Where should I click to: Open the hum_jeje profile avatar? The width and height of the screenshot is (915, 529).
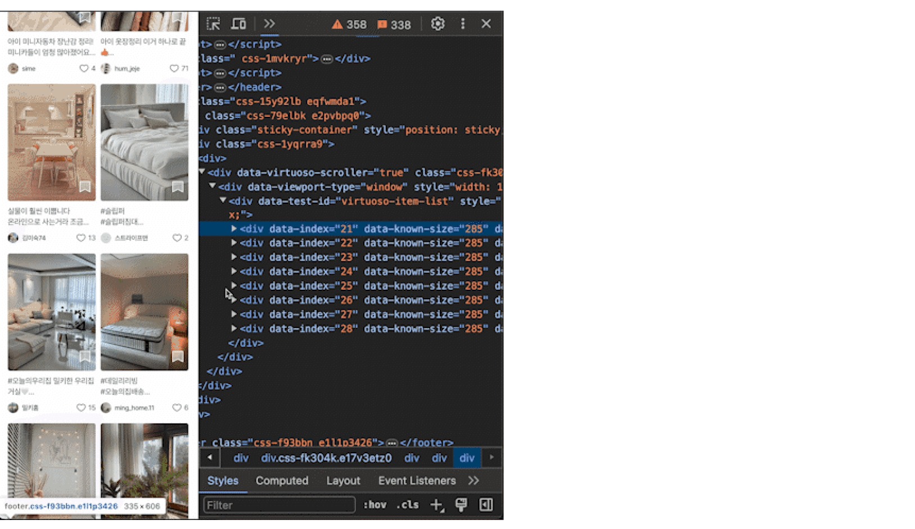tap(106, 69)
